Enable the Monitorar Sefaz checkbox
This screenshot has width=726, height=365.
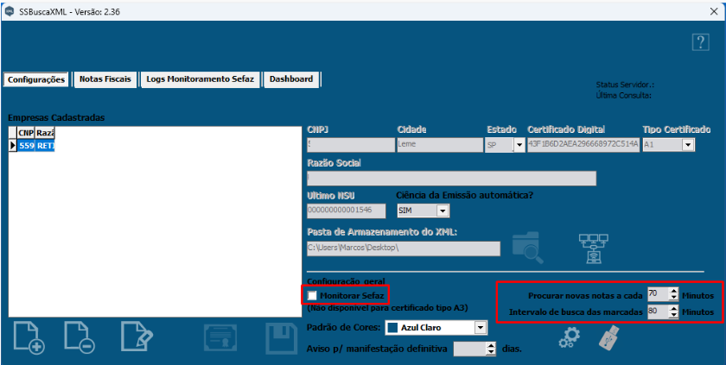click(x=312, y=296)
